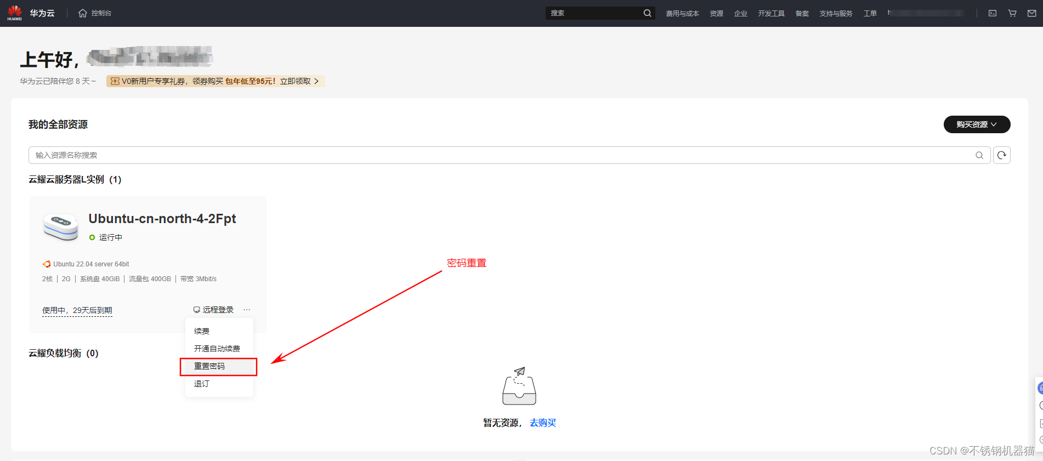The width and height of the screenshot is (1043, 461).
Task: Click the top search magnifier icon
Action: tap(647, 13)
